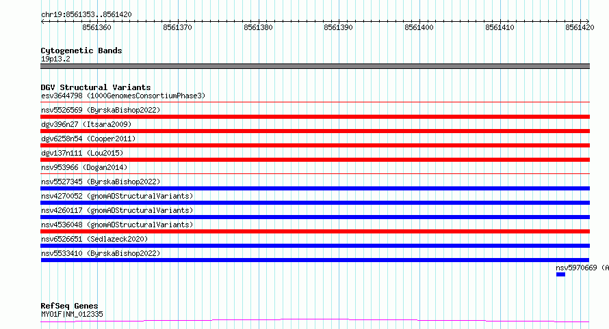Image resolution: width=609 pixels, height=329 pixels.
Task: Click the red bar under dgv396n27
Action: tap(315, 131)
